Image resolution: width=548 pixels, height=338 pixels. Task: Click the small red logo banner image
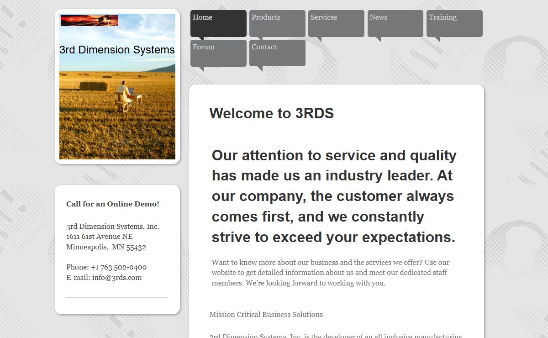(x=90, y=21)
